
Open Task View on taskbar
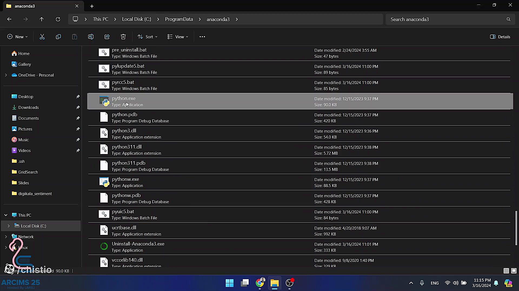coord(245,283)
